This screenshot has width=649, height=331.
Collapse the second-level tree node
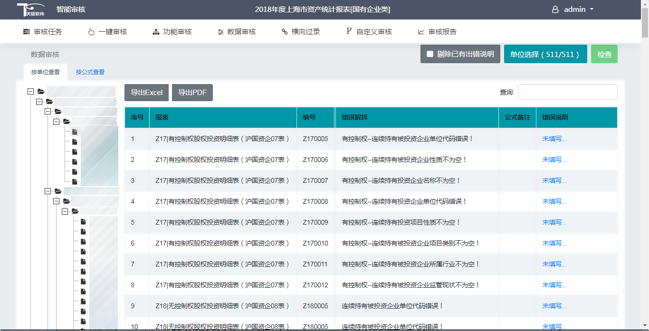(39, 102)
